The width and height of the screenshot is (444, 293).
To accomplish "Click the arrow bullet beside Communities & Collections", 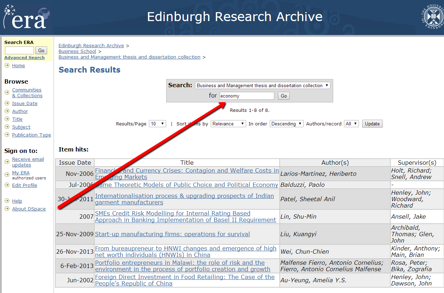I will tap(7, 93).
